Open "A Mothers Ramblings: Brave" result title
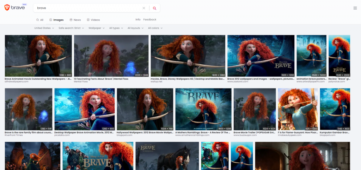361x170 pixels. coord(203,132)
